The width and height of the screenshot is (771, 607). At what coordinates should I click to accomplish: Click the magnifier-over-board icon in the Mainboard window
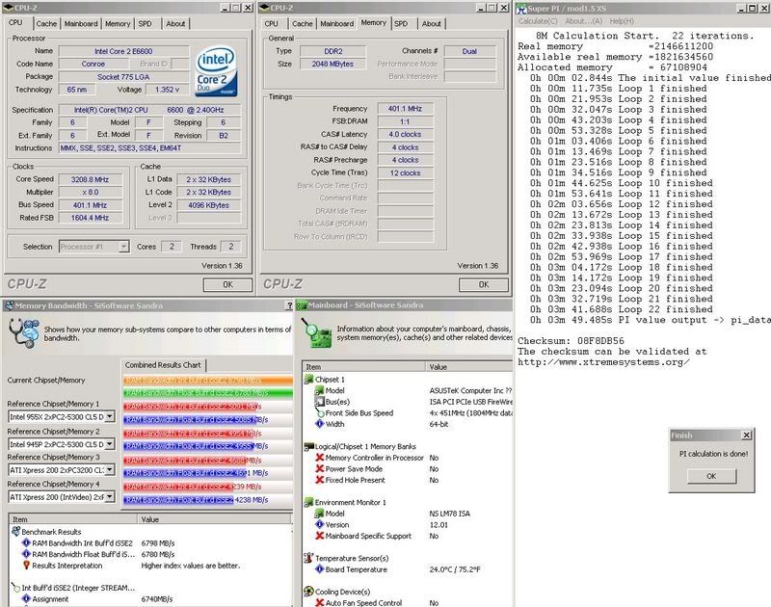coord(317,332)
